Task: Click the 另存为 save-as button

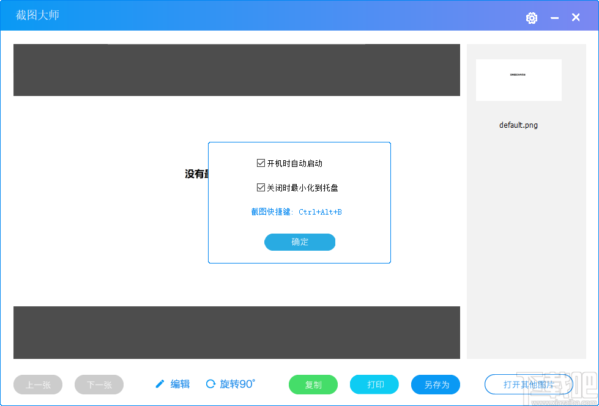Action: (x=435, y=384)
